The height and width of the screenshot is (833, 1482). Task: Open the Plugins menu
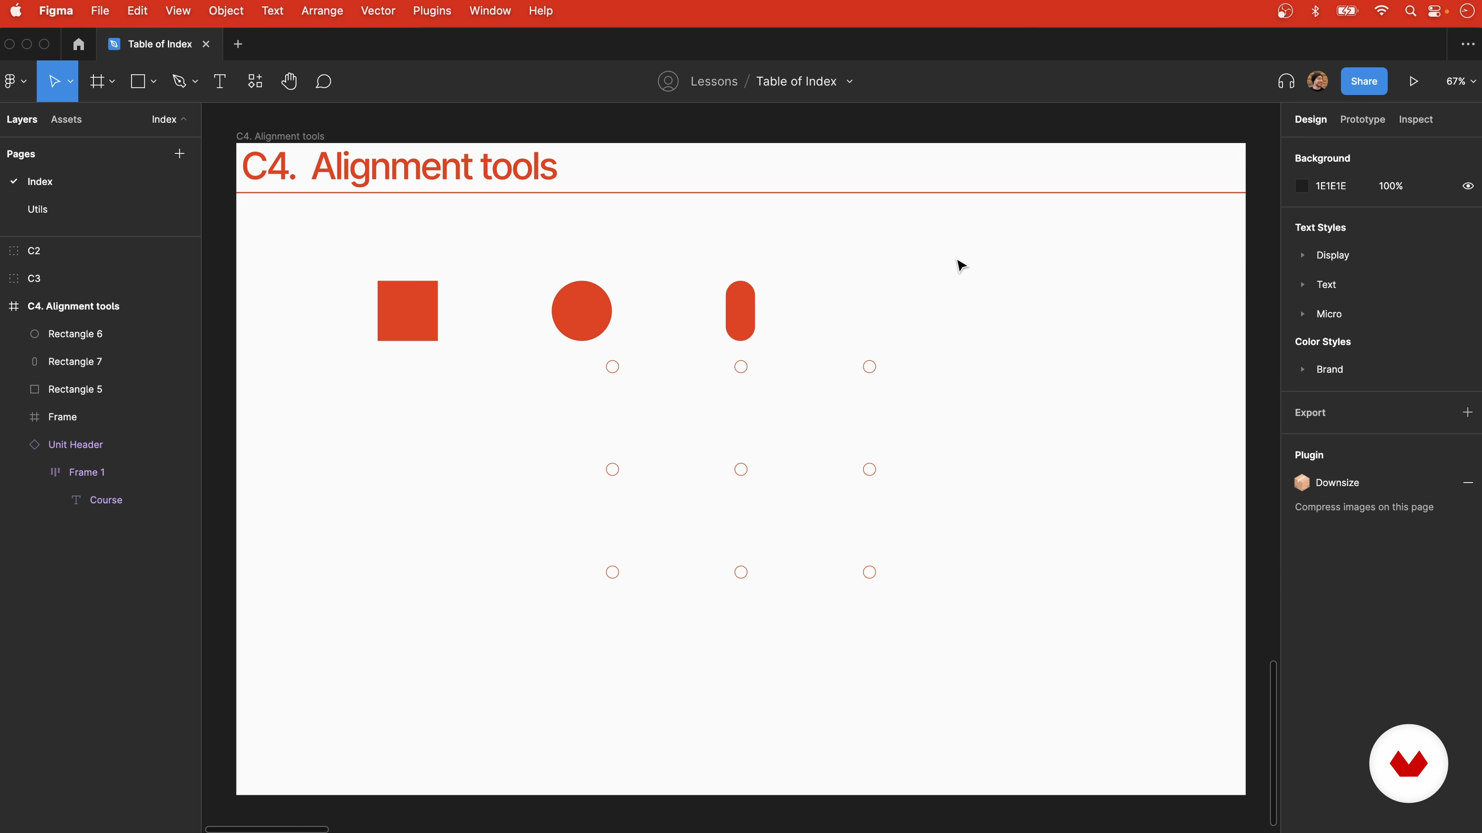tap(432, 11)
